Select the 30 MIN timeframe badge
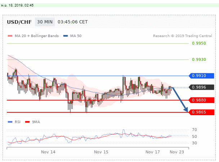Image resolution: width=219 pixels, height=162 pixels. tap(45, 22)
